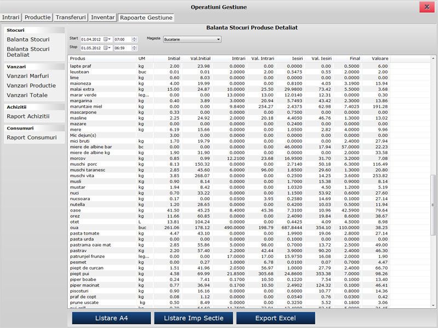Viewport: 438px width, 328px height.
Task: Open the Productie tab
Action: [x=38, y=17]
